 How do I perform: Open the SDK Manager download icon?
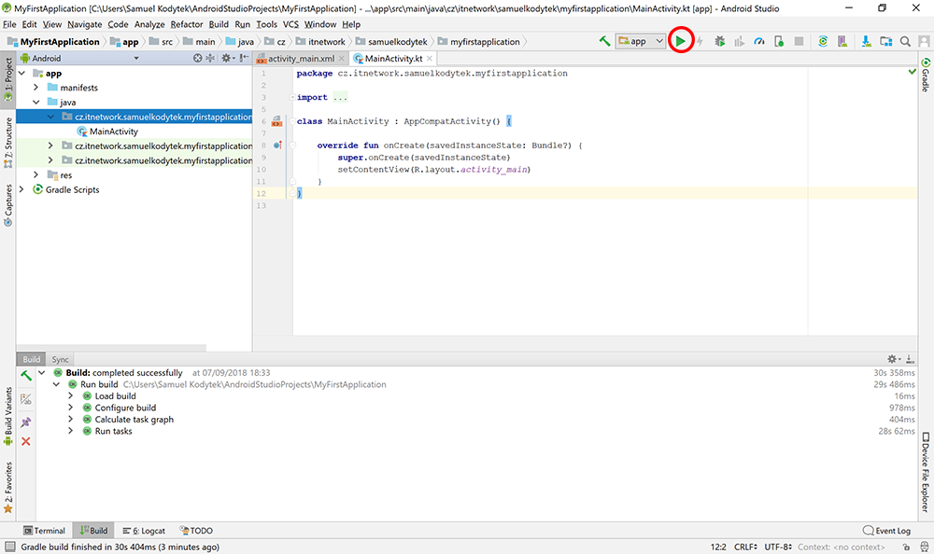[x=866, y=41]
